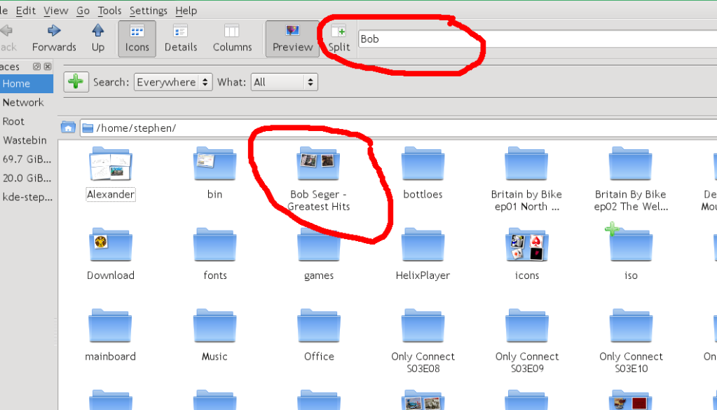Screen dimensions: 717x410
Task: Select the games folder
Action: [319, 254]
